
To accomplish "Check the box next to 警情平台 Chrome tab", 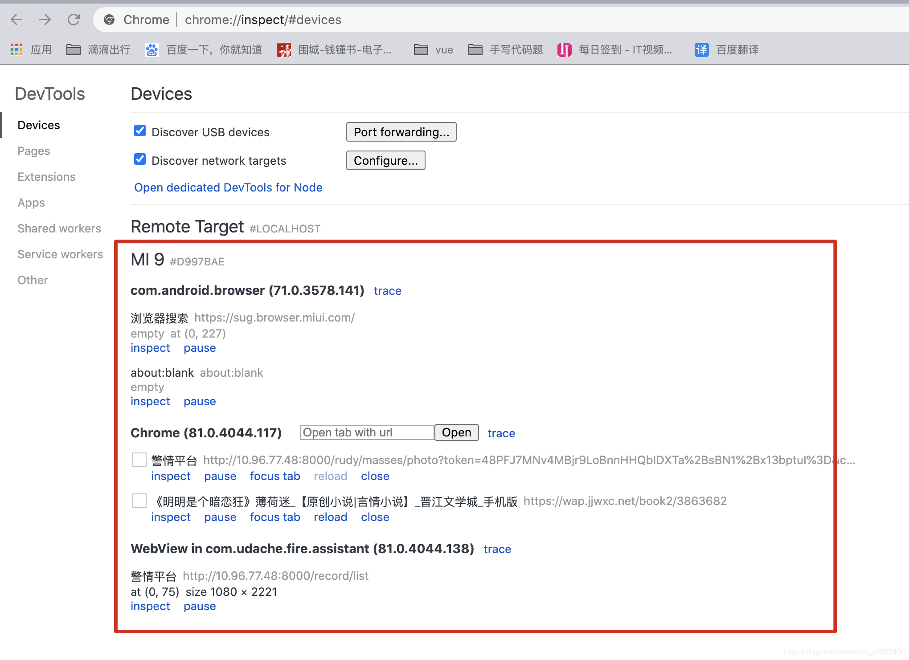I will (x=139, y=460).
